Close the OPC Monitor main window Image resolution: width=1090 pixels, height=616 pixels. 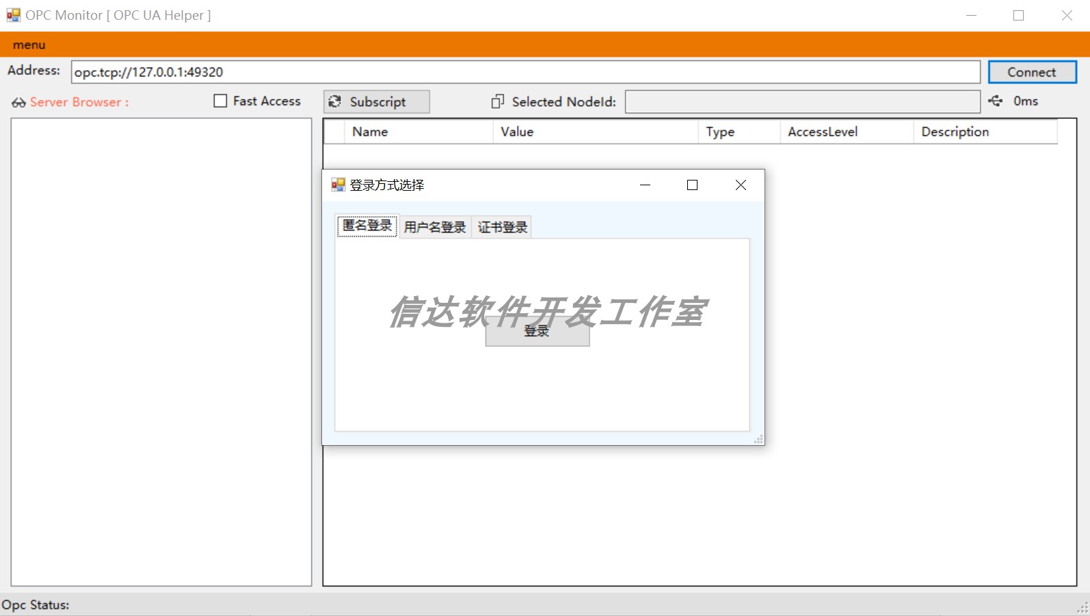pos(1067,15)
